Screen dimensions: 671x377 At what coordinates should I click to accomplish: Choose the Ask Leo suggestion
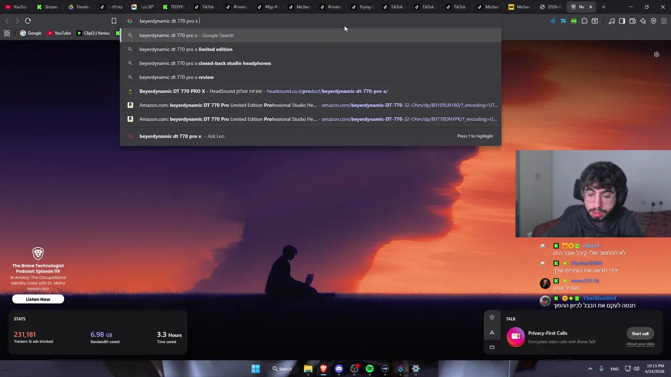[x=310, y=136]
